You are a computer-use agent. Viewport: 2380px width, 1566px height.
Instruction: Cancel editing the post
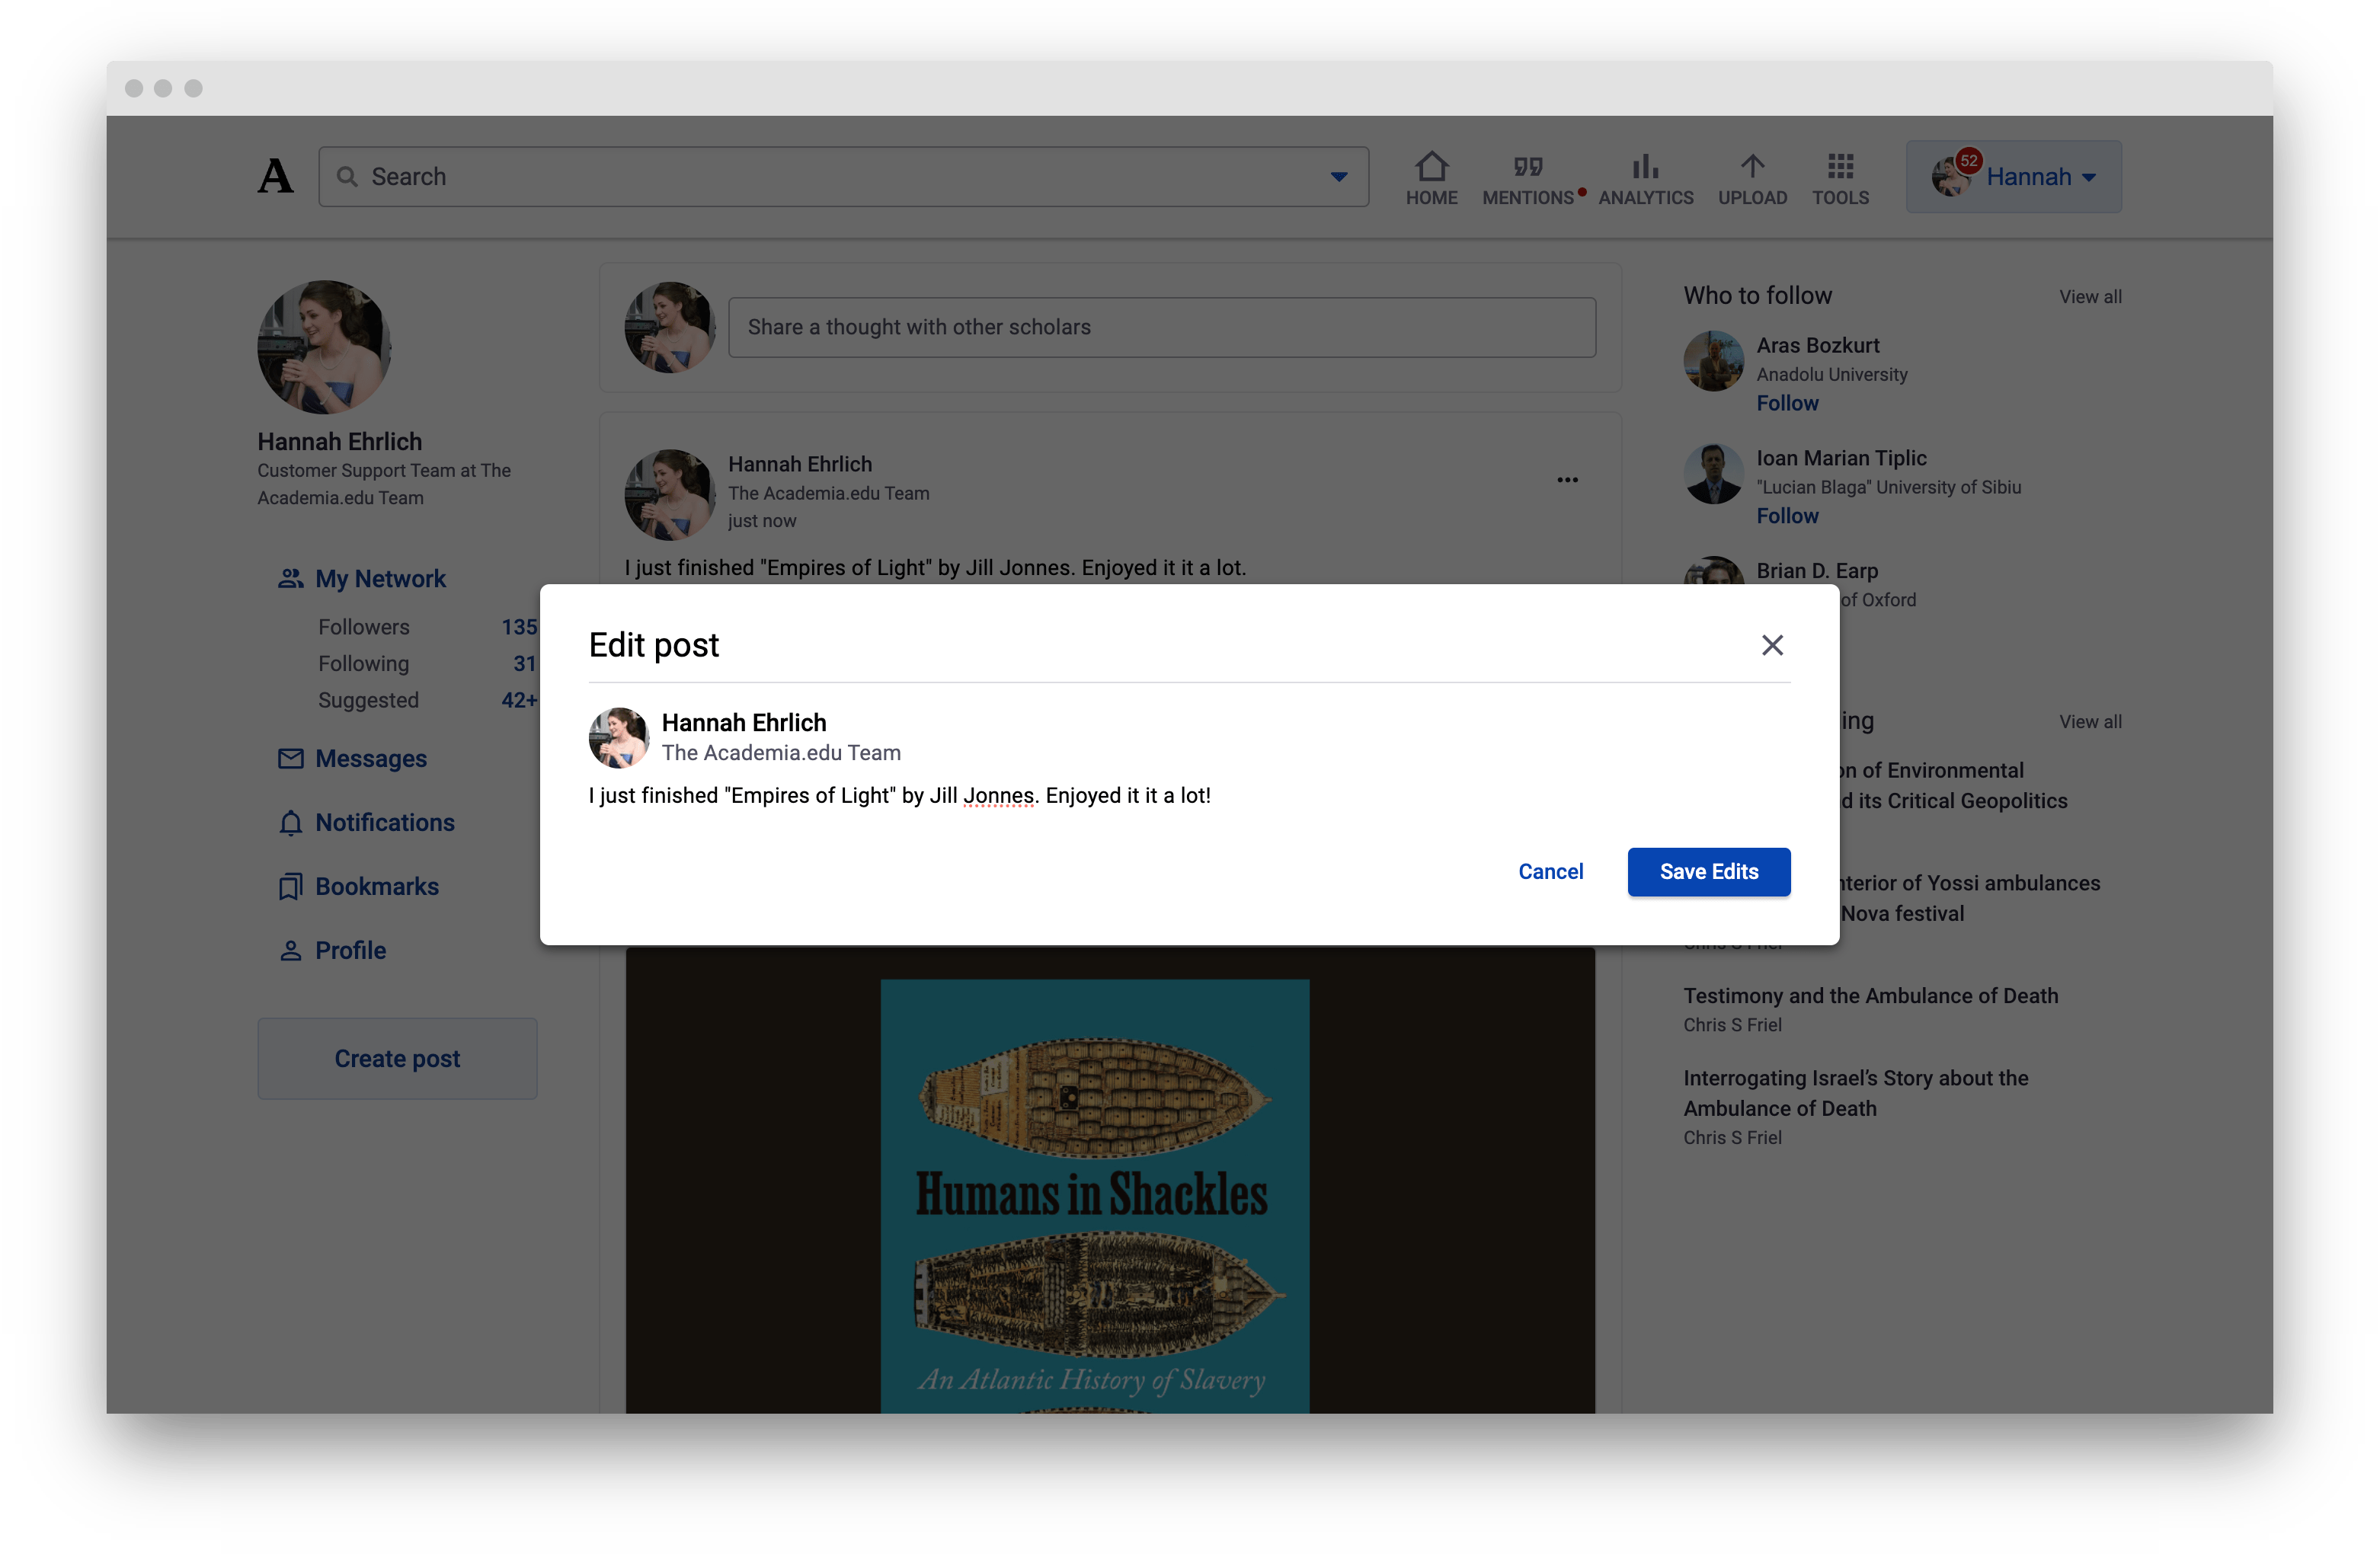(x=1550, y=871)
